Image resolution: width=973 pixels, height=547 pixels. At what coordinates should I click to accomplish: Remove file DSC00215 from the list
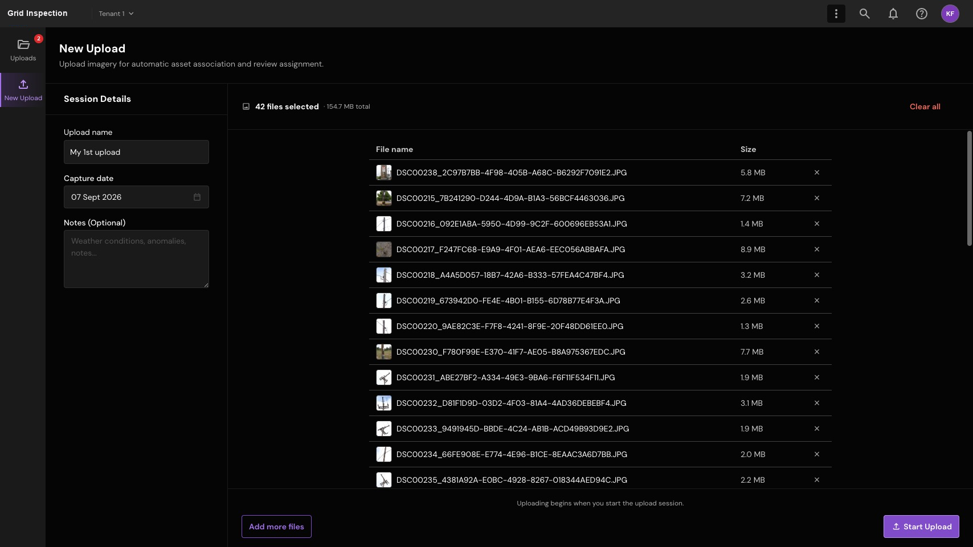pyautogui.click(x=816, y=198)
